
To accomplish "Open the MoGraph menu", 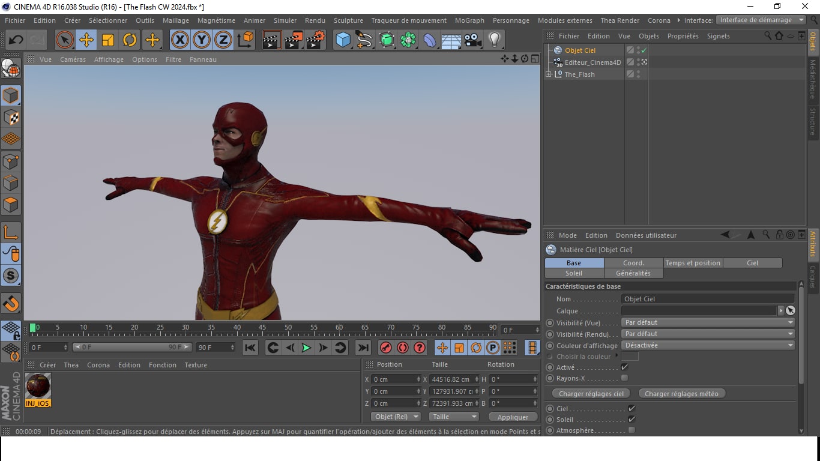I will [469, 20].
